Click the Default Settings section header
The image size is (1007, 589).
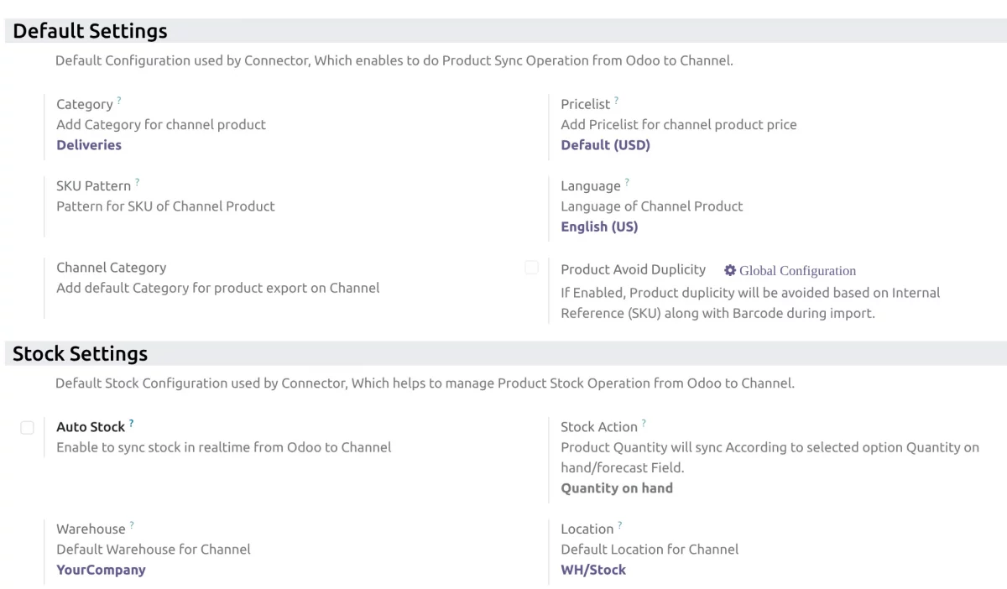pos(89,30)
